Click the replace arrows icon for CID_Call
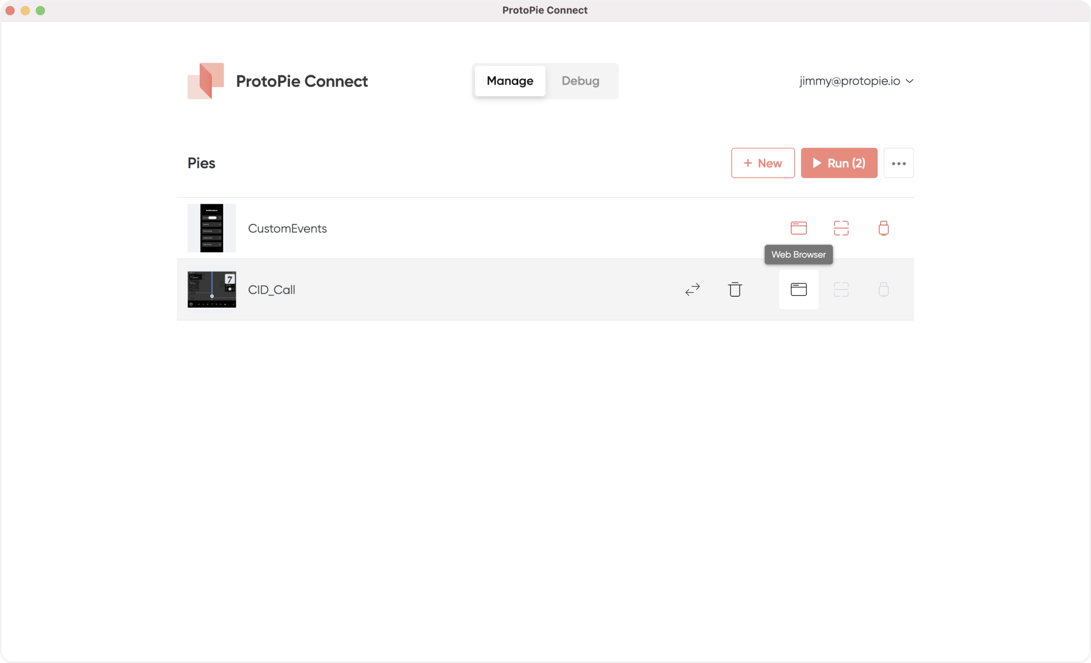 692,289
